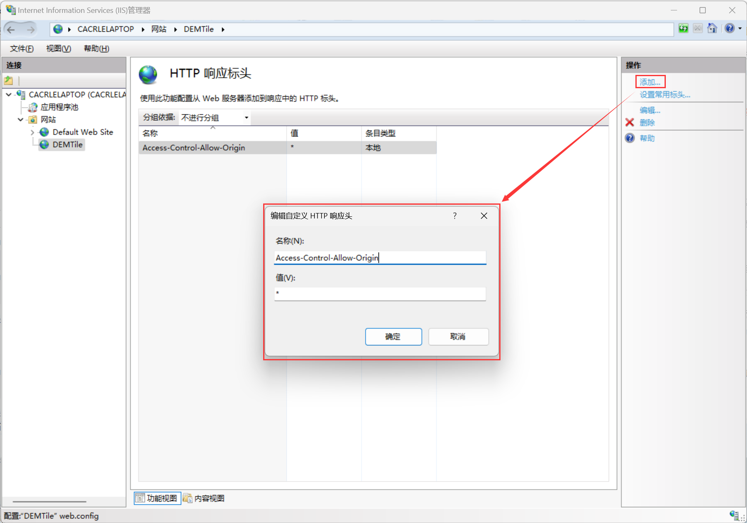Click the 添加... action link
747x523 pixels.
tap(650, 82)
